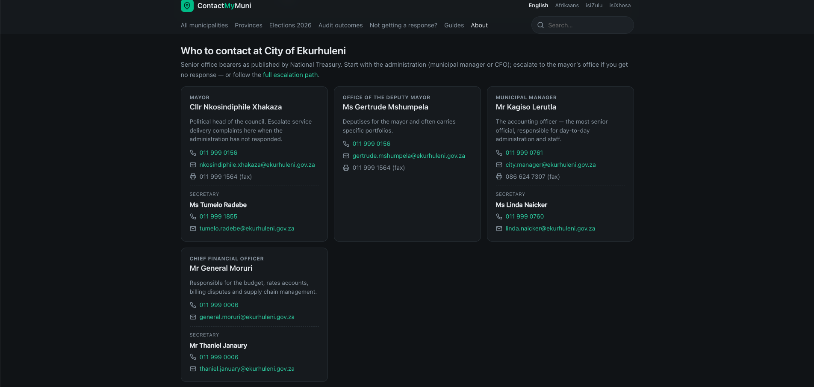Go to Elections 2026 page
The image size is (814, 387).
point(290,25)
